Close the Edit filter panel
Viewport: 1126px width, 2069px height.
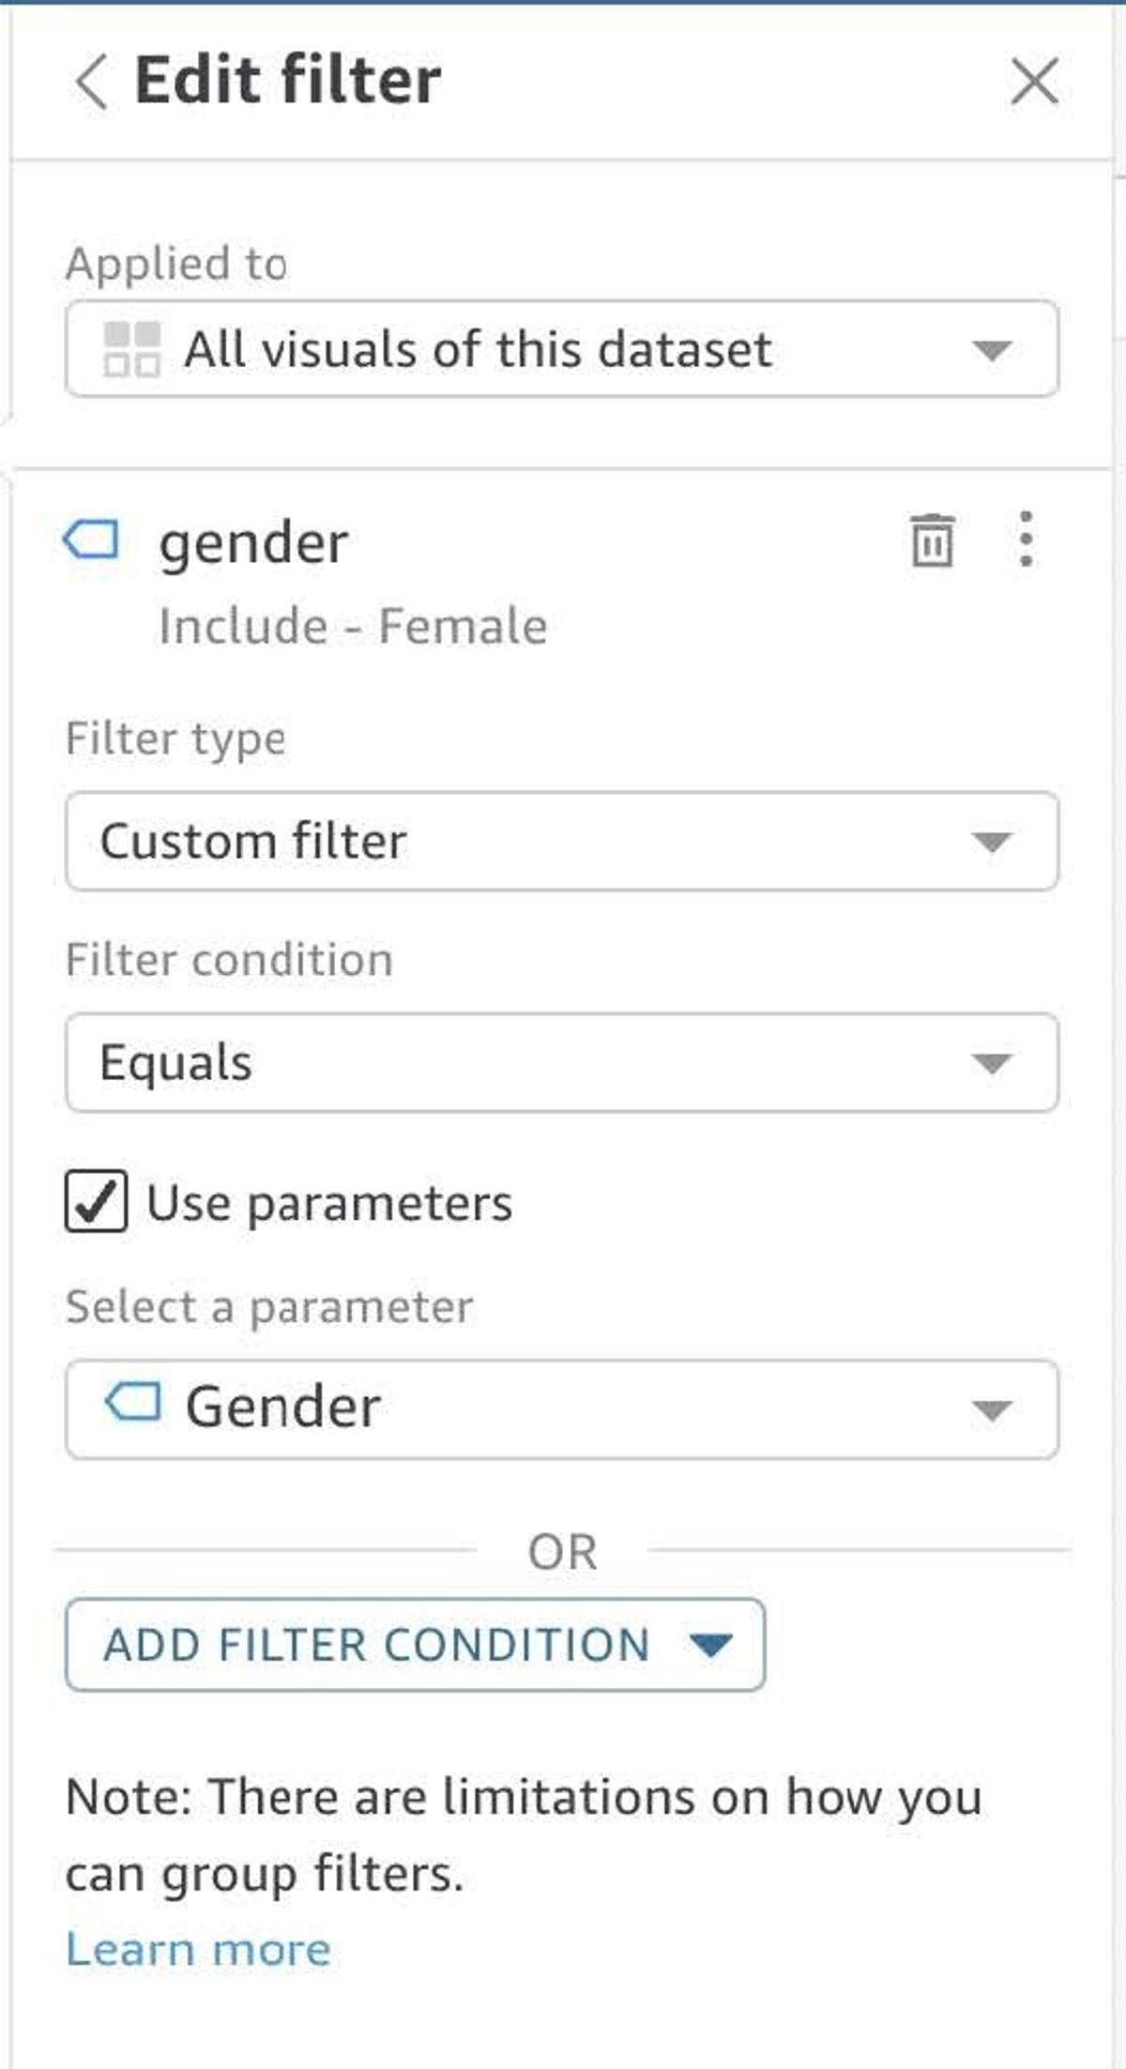point(1034,82)
